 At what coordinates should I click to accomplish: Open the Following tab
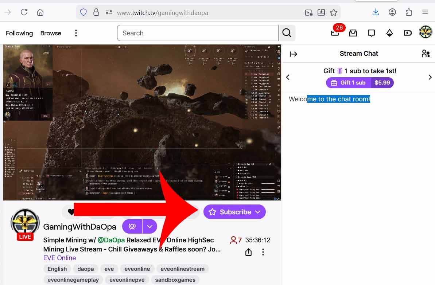tap(19, 33)
